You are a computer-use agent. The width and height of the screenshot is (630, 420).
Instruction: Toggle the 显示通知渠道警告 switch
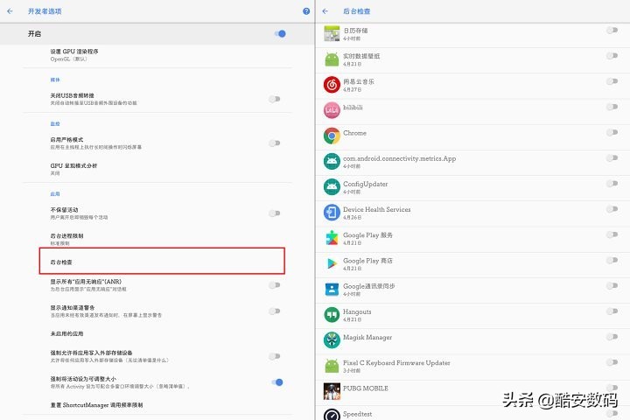[x=275, y=311]
